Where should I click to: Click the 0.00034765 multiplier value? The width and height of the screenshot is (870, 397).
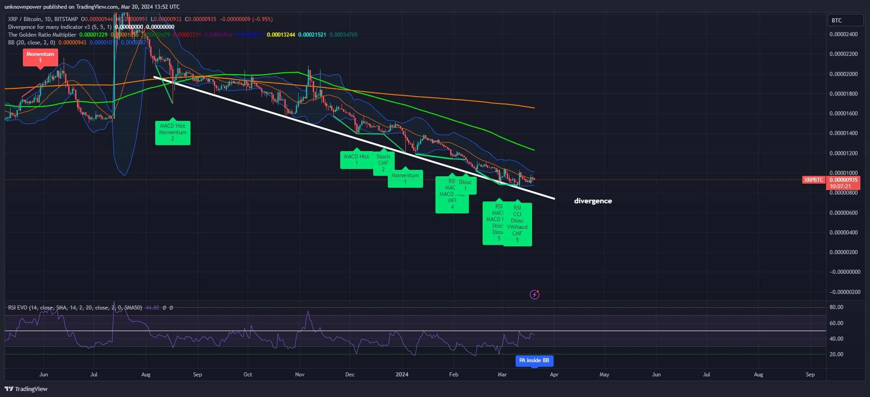(x=343, y=35)
